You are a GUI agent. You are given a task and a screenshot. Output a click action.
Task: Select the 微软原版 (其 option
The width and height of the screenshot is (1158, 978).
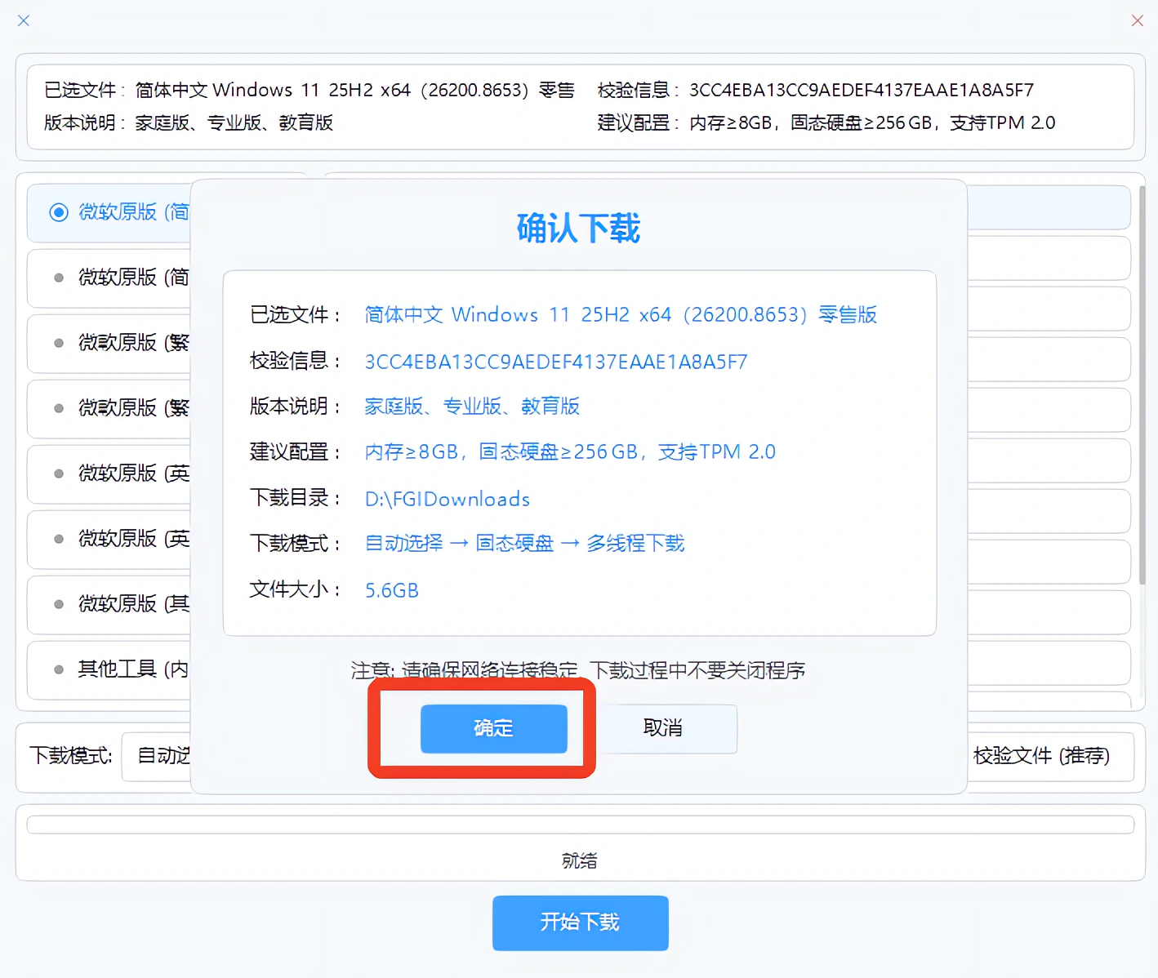[109, 604]
